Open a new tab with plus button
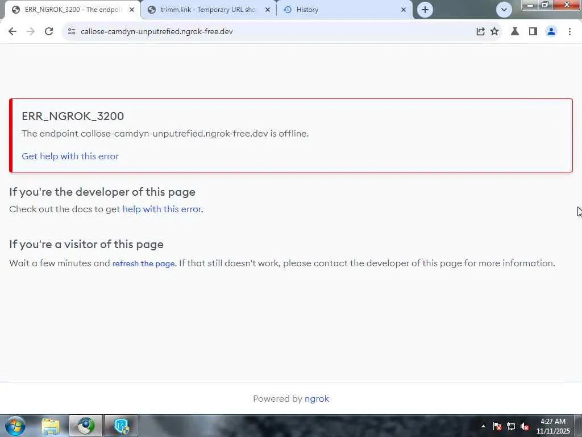This screenshot has width=582, height=437. point(425,10)
